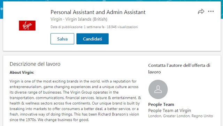Click the Data di pubblicazione date text
Screen dimensions: 223x126
tap(77, 27)
